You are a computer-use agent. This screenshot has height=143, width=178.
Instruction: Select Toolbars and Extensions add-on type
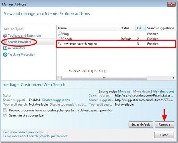click(x=25, y=35)
